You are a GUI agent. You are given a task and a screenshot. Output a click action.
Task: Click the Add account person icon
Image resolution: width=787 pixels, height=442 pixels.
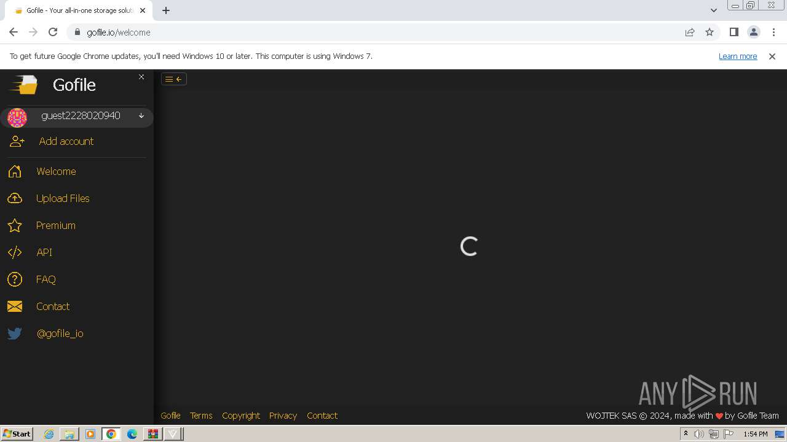pos(17,141)
